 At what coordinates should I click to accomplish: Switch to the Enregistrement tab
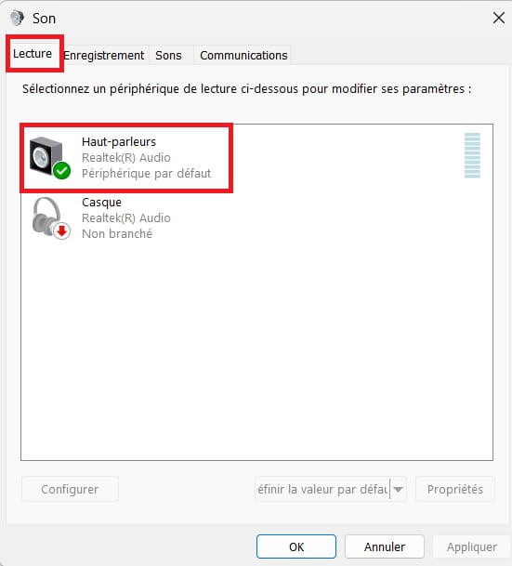(104, 55)
